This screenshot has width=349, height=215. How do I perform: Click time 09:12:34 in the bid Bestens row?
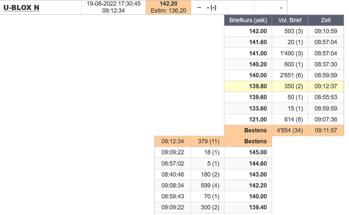tap(172, 141)
